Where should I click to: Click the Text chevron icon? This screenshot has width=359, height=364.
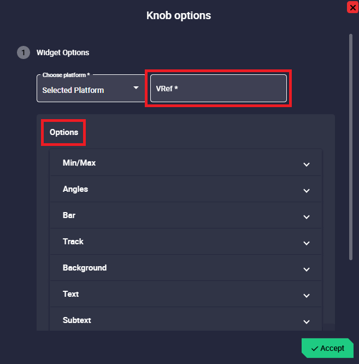tap(307, 295)
